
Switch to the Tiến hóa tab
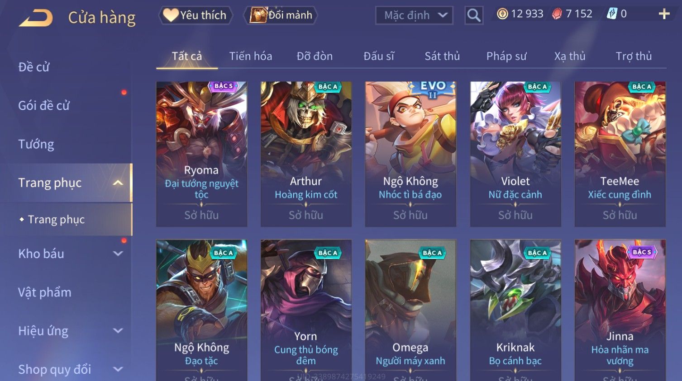(250, 56)
